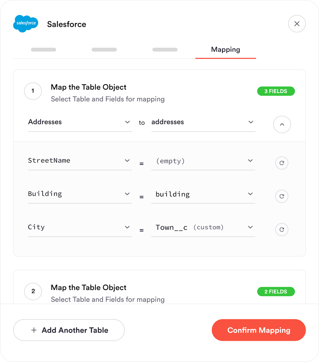Change the Town__c custom field dropdown
Viewport: 319px width, 362px height.
pyautogui.click(x=203, y=228)
